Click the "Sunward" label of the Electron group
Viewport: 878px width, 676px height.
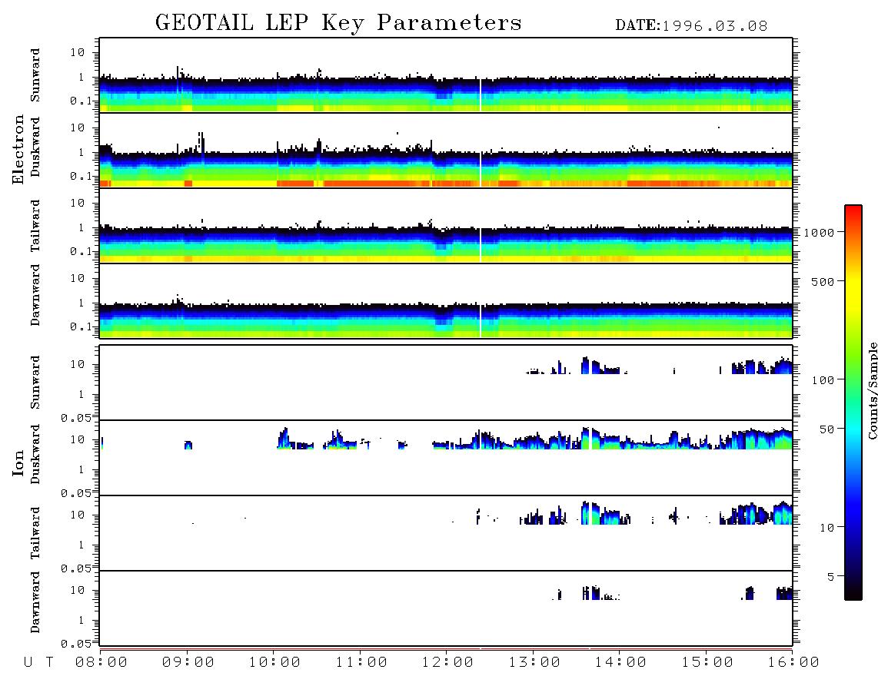35,75
